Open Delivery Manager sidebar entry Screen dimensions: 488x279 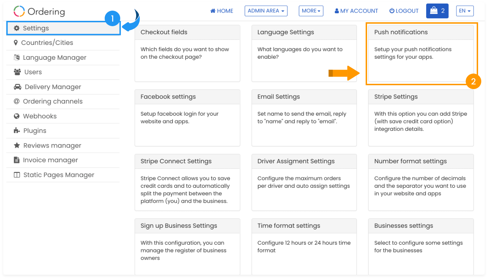(x=63, y=87)
